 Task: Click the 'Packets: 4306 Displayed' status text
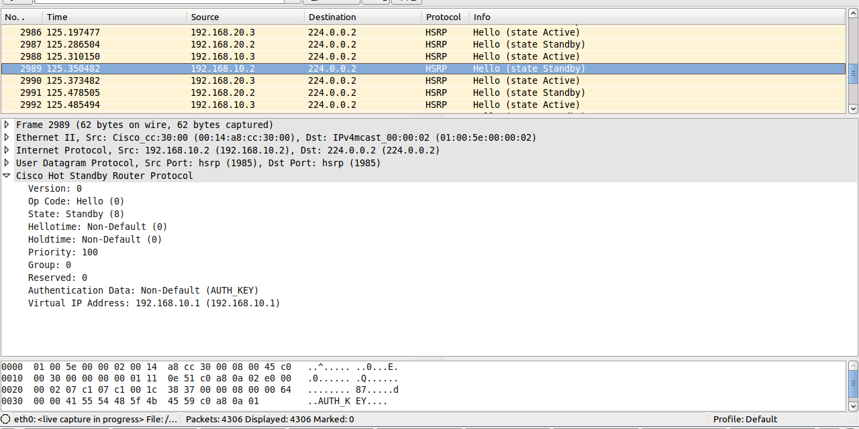[270, 419]
